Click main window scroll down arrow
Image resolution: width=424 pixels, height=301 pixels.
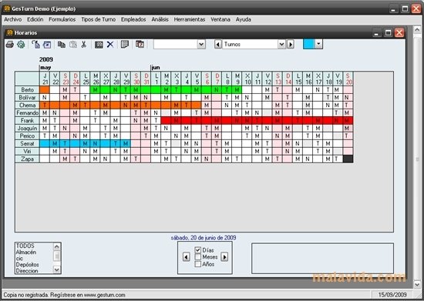tap(417, 284)
